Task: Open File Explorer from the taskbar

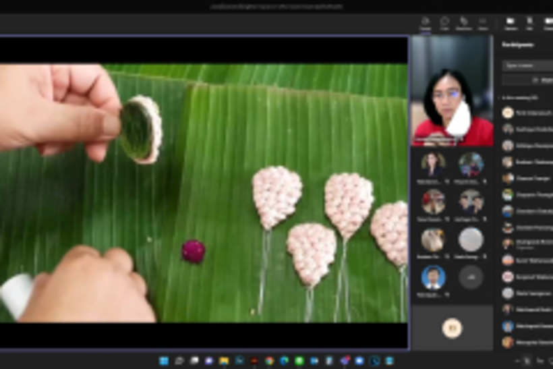Action: click(224, 361)
